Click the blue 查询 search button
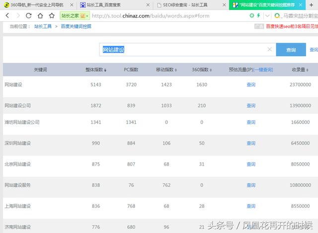318x233 pixels. (291, 50)
